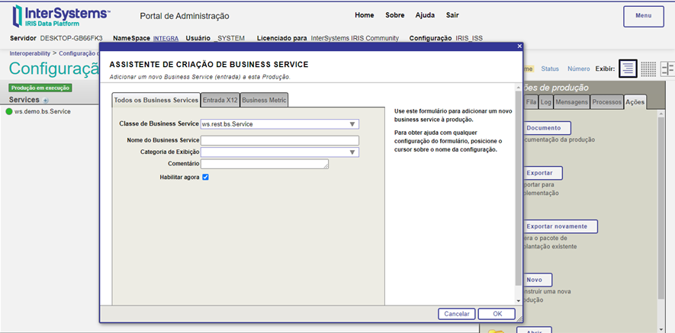
Task: Open the Ajuda menu item
Action: tap(425, 15)
